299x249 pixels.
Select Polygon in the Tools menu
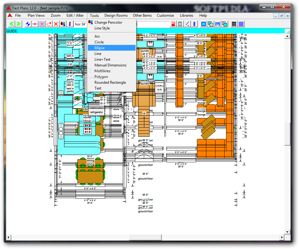tap(112, 77)
